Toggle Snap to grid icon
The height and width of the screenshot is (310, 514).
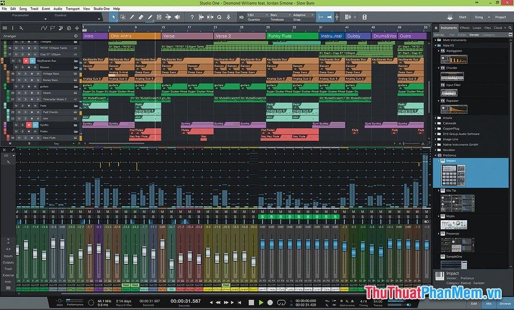pos(321,17)
